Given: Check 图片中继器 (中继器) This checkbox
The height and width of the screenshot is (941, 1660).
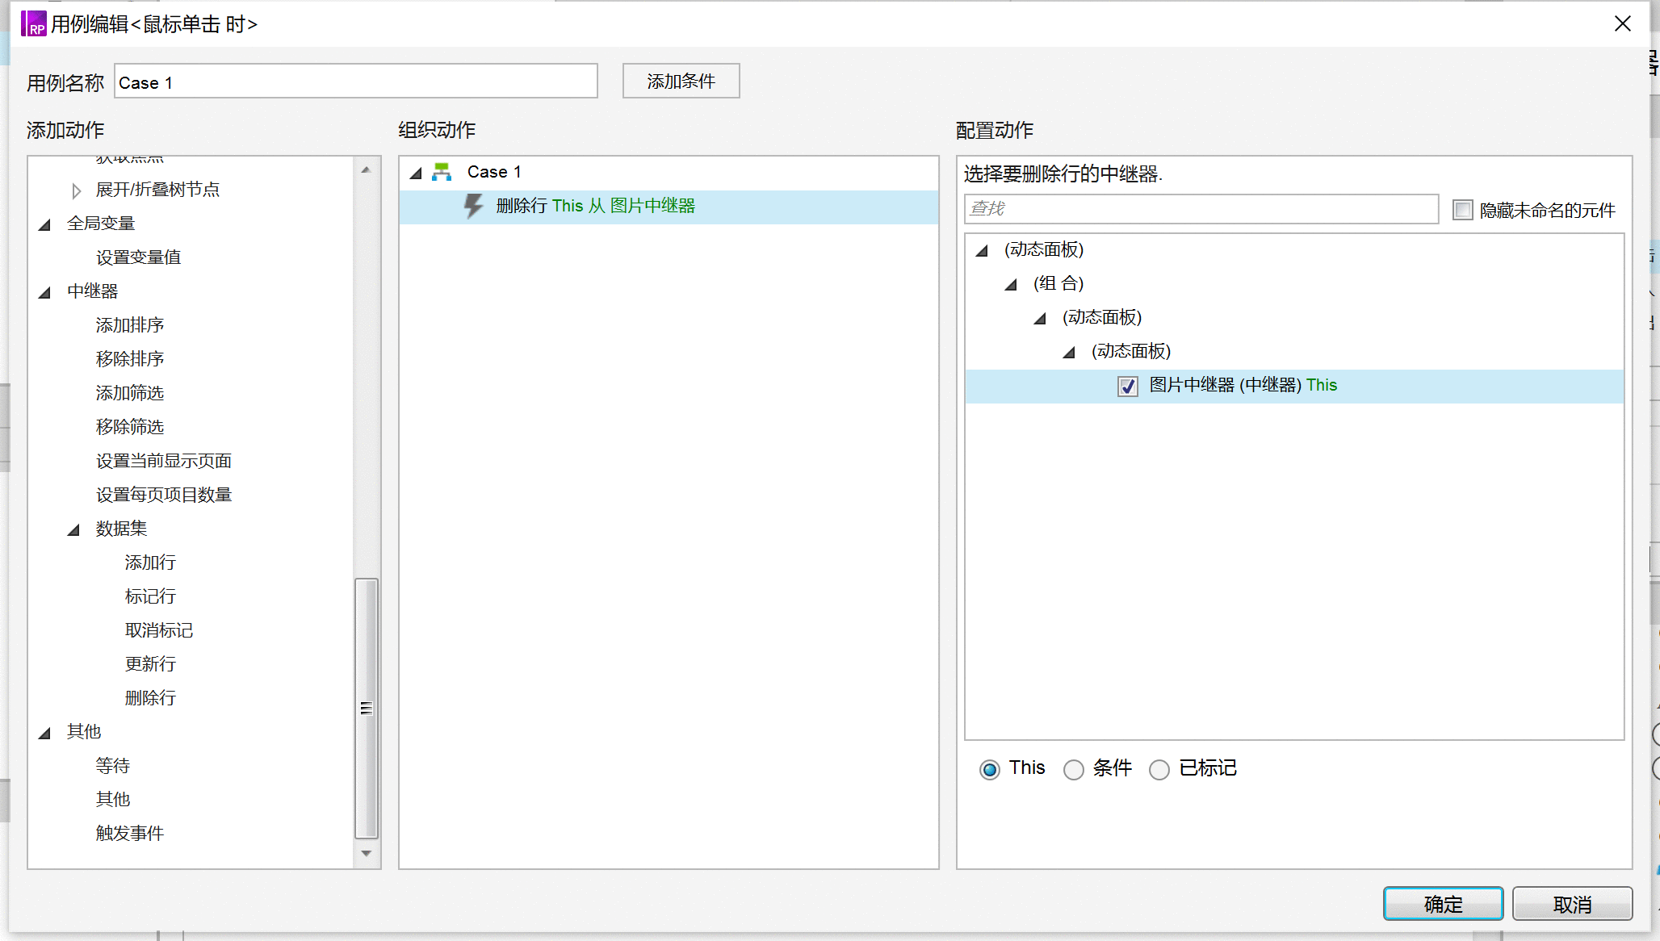Looking at the screenshot, I should 1129,385.
